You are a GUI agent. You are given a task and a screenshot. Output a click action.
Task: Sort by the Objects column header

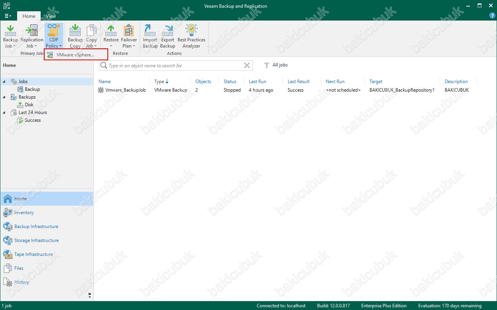pos(203,82)
